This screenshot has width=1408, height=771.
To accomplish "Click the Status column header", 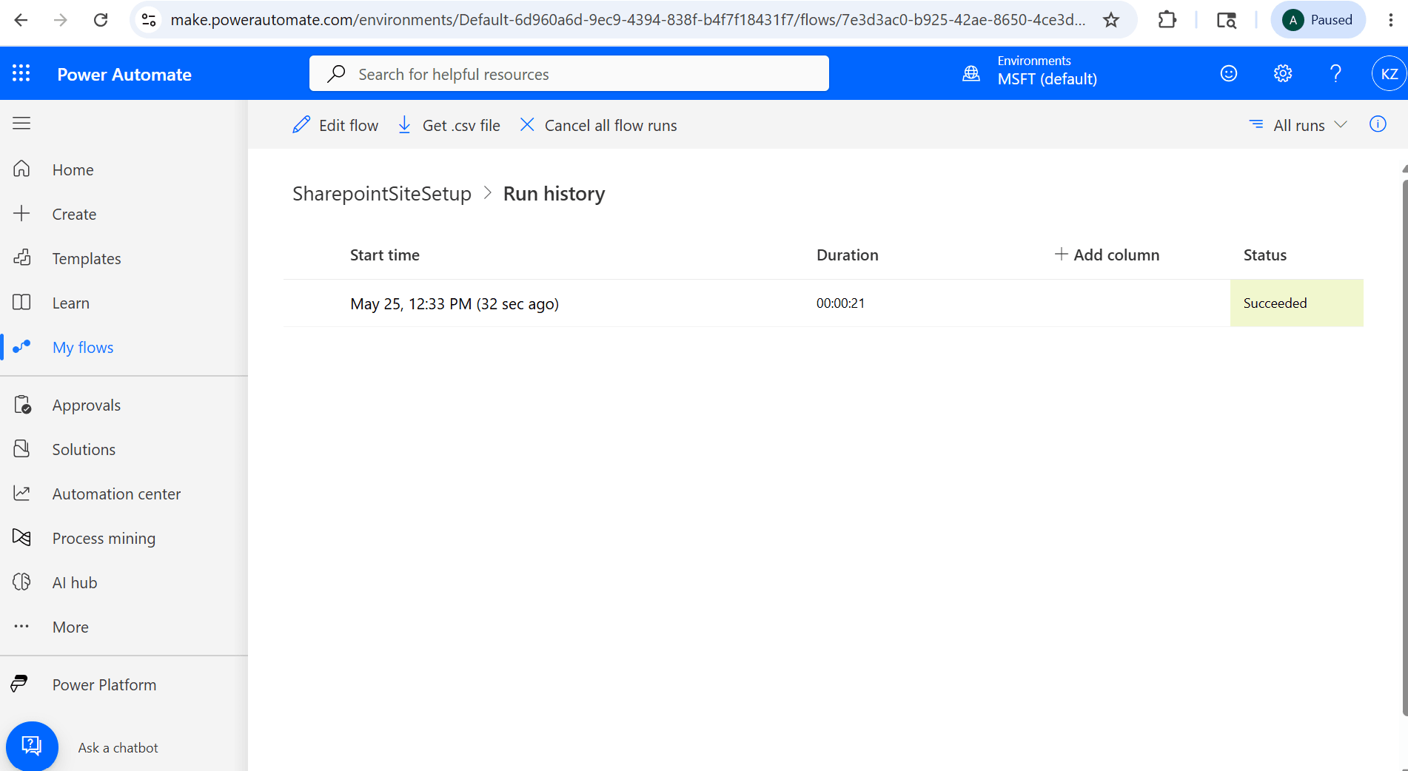I will (1264, 255).
